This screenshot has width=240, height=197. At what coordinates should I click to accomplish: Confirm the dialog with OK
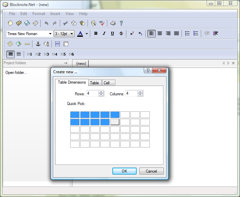click(124, 171)
